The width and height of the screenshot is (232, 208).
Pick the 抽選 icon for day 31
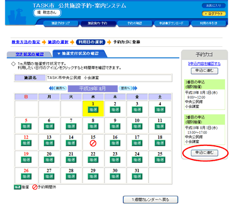pos(137,176)
